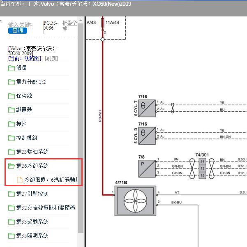
Task: Click the 4/71B cooling fan symbol
Action: coord(135,201)
